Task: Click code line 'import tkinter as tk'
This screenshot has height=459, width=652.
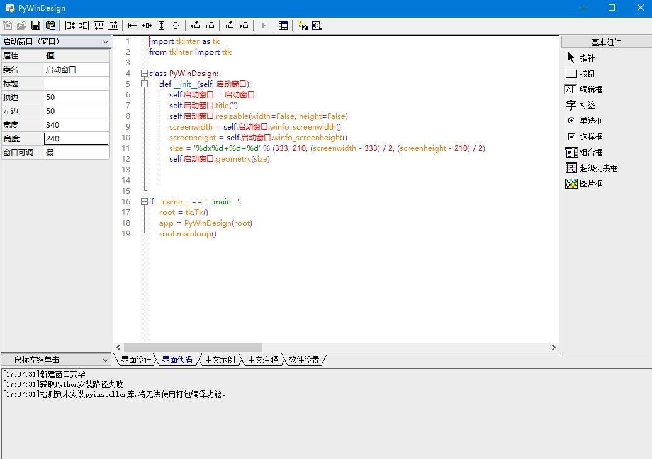Action: click(184, 41)
